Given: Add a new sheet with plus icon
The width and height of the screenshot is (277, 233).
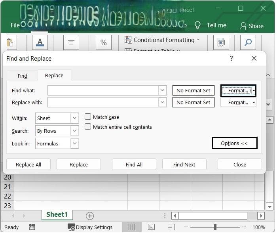Looking at the screenshot, I should coord(90,216).
